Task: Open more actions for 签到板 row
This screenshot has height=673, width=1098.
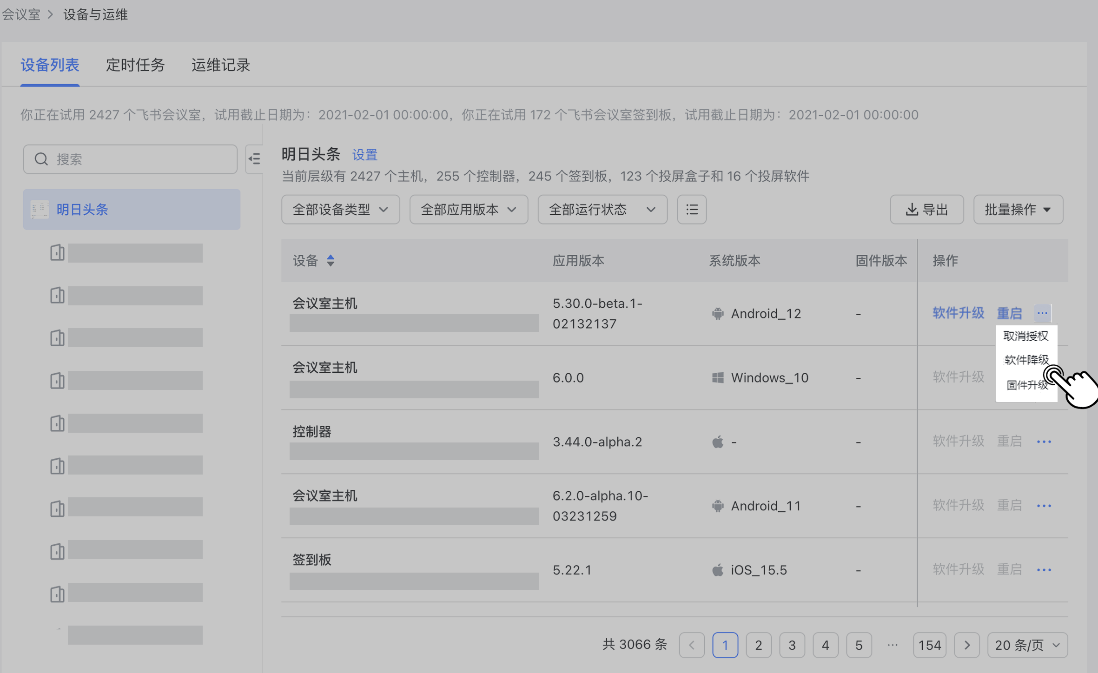Action: coord(1044,570)
